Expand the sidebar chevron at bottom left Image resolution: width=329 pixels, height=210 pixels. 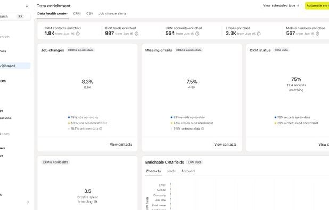pyautogui.click(x=28, y=202)
